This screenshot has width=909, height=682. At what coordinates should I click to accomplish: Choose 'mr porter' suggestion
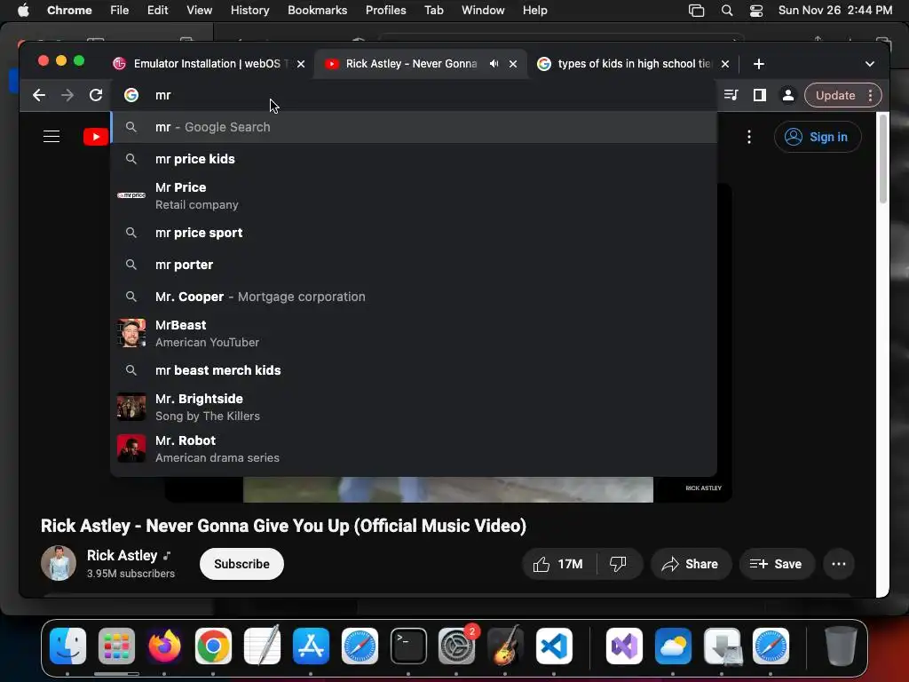414,265
